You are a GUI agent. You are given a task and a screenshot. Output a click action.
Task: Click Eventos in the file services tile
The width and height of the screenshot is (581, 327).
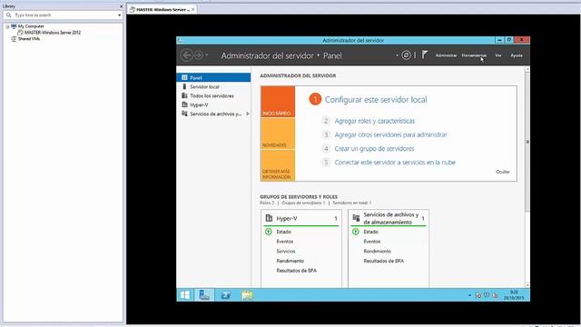[x=371, y=242]
